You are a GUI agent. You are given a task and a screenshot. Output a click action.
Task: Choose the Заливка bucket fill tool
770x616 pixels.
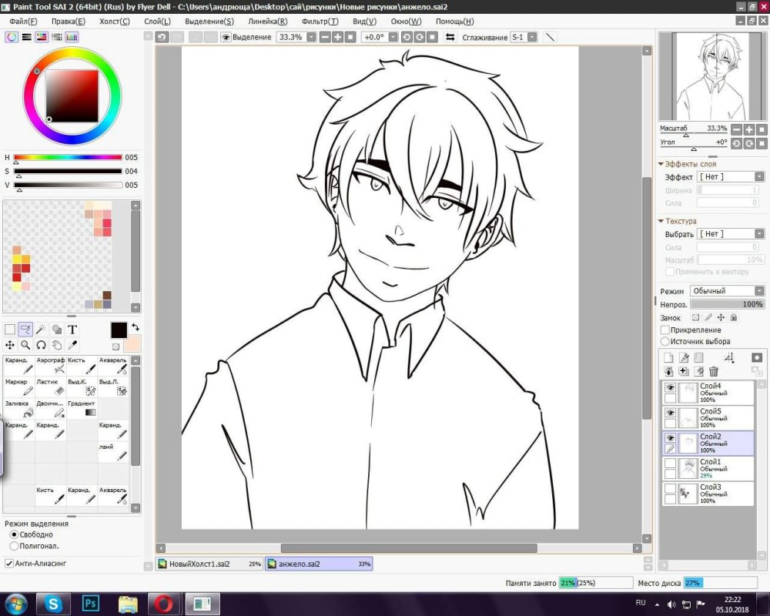coord(18,408)
